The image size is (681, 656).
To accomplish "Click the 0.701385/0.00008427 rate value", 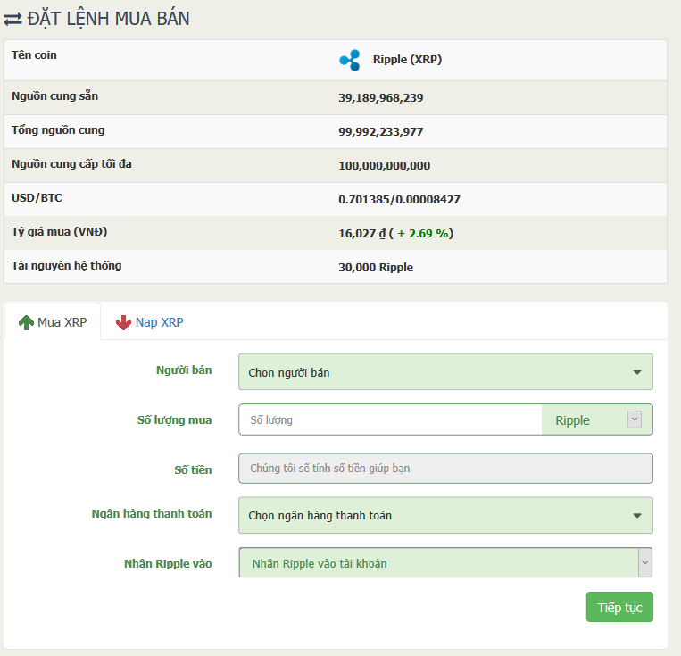I will click(399, 199).
